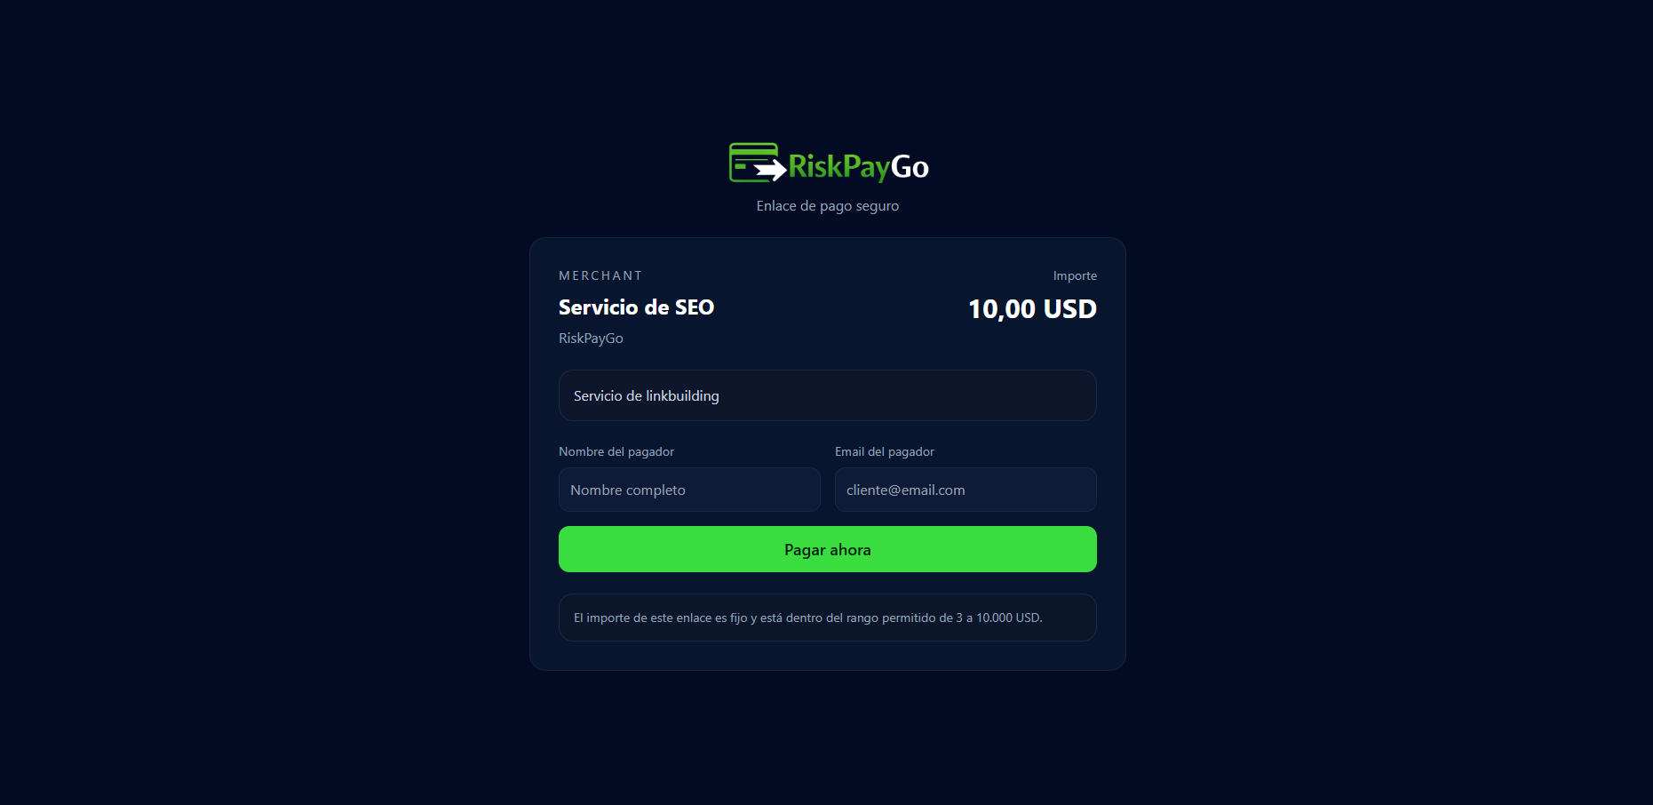
Task: Focus the cliente@email.com input field
Action: pyautogui.click(x=966, y=490)
